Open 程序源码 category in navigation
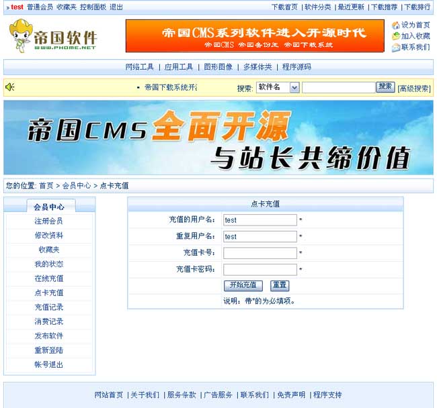This screenshot has height=408, width=437. click(x=296, y=67)
